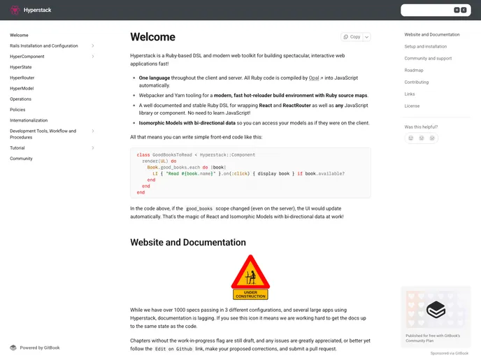Screen dimensions: 481x358
Task: Click Sponsored via GitBook text
Action: click(x=450, y=353)
